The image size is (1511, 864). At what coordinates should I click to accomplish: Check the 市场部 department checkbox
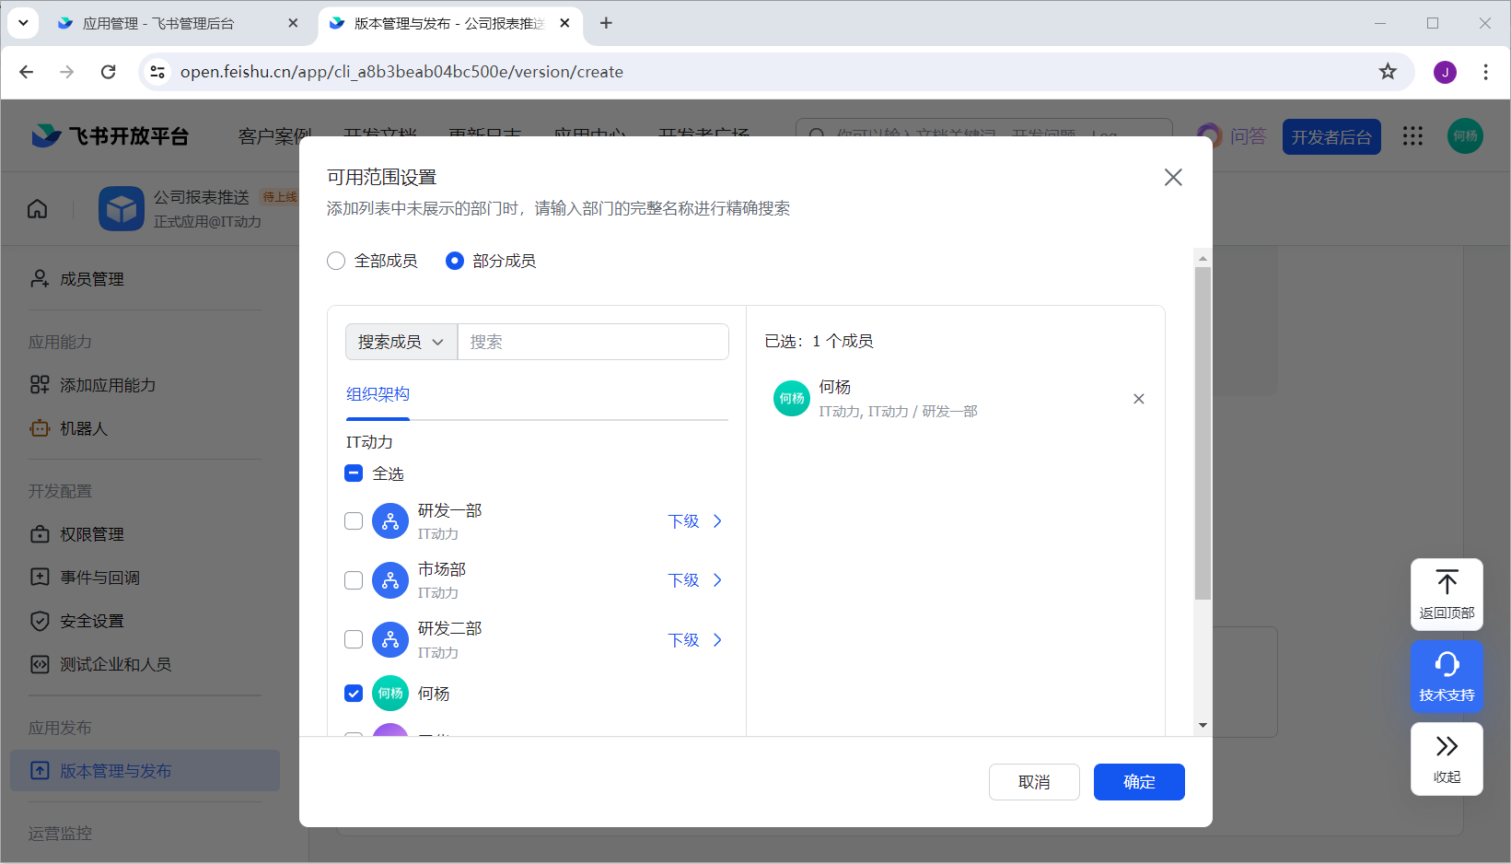(x=354, y=580)
